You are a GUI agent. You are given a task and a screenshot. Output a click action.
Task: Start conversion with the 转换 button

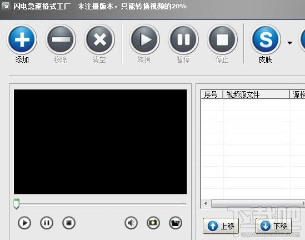144,39
